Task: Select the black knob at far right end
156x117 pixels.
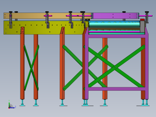Action: [147, 12]
